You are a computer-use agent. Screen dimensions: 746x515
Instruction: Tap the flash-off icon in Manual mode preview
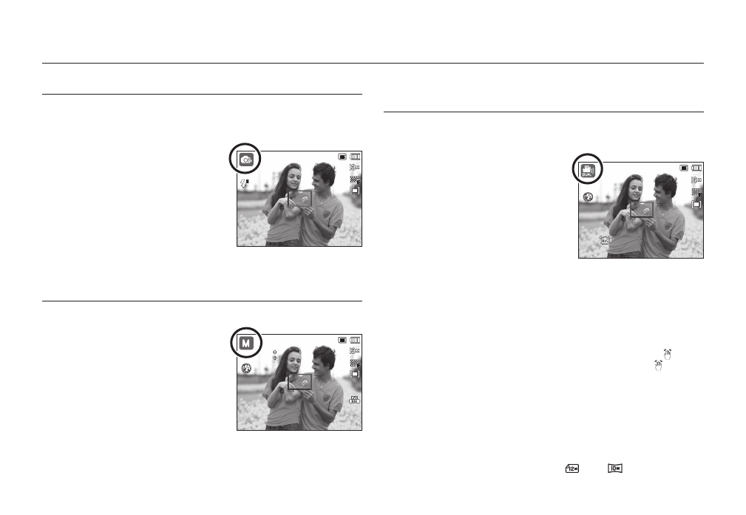246,368
